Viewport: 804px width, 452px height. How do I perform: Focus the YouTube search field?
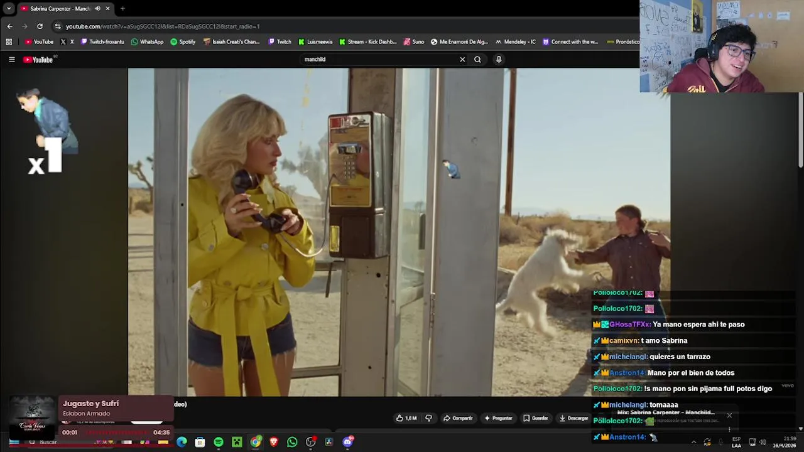tap(379, 60)
